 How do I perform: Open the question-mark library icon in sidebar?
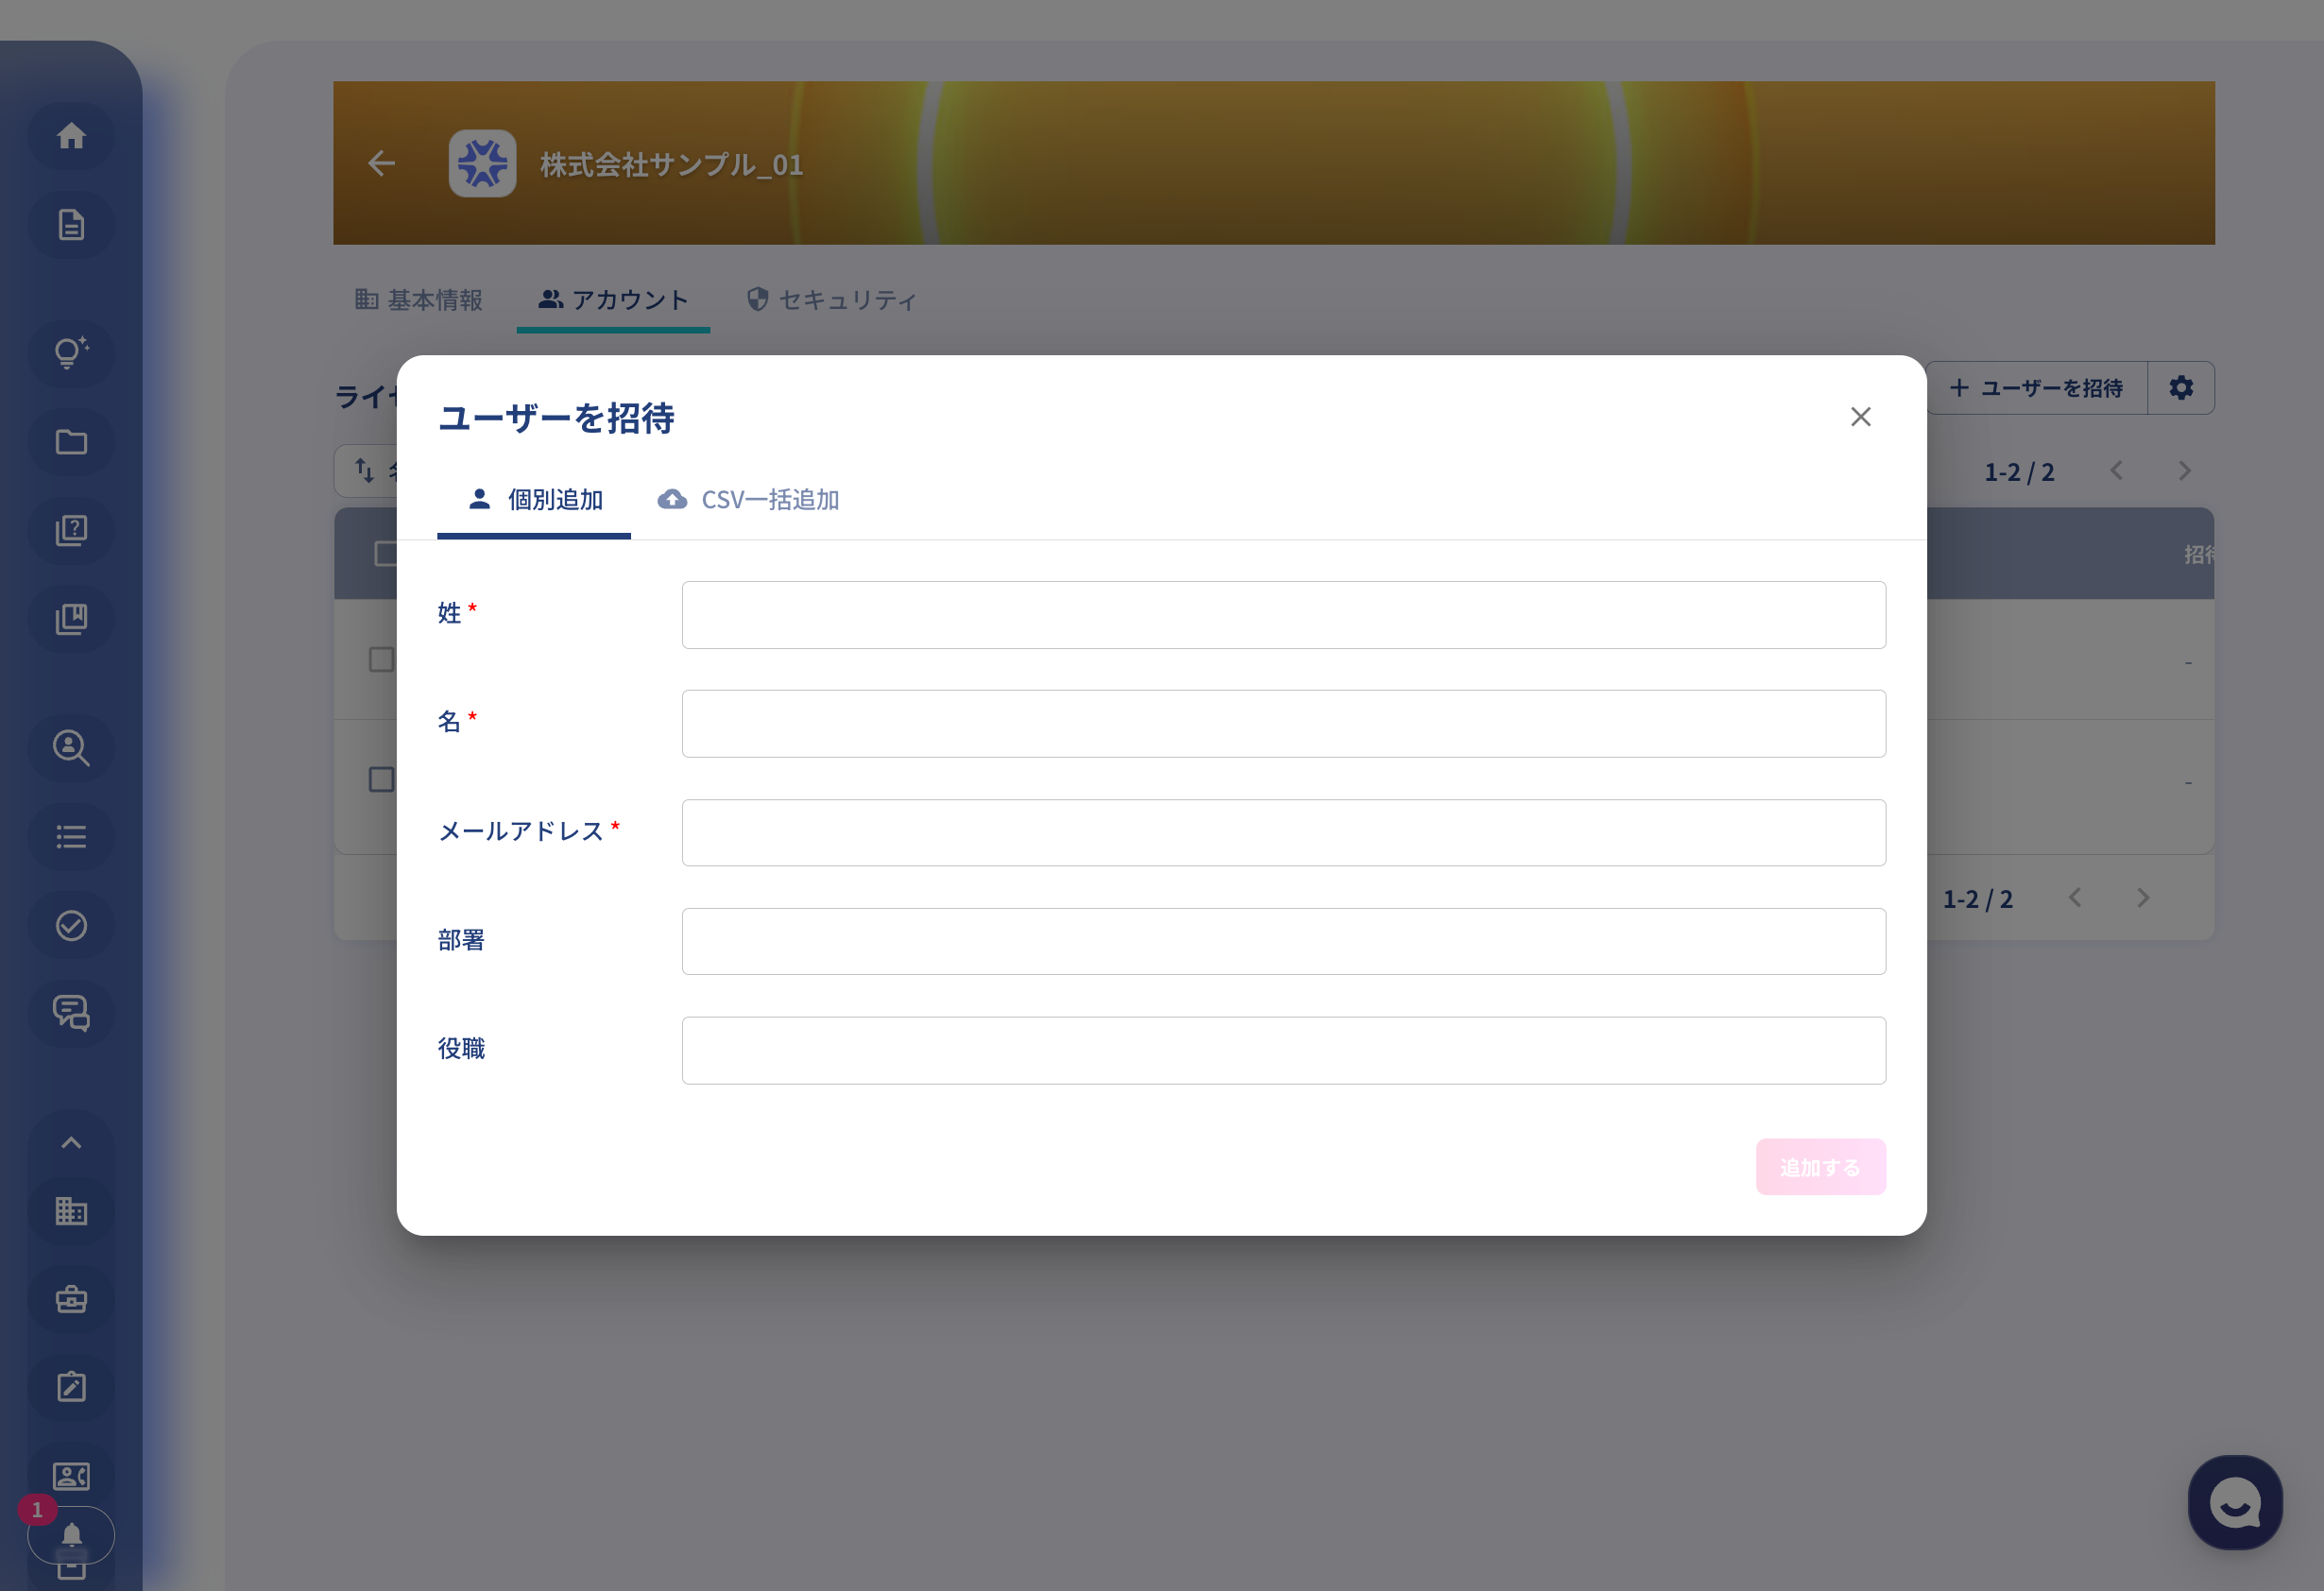click(71, 531)
